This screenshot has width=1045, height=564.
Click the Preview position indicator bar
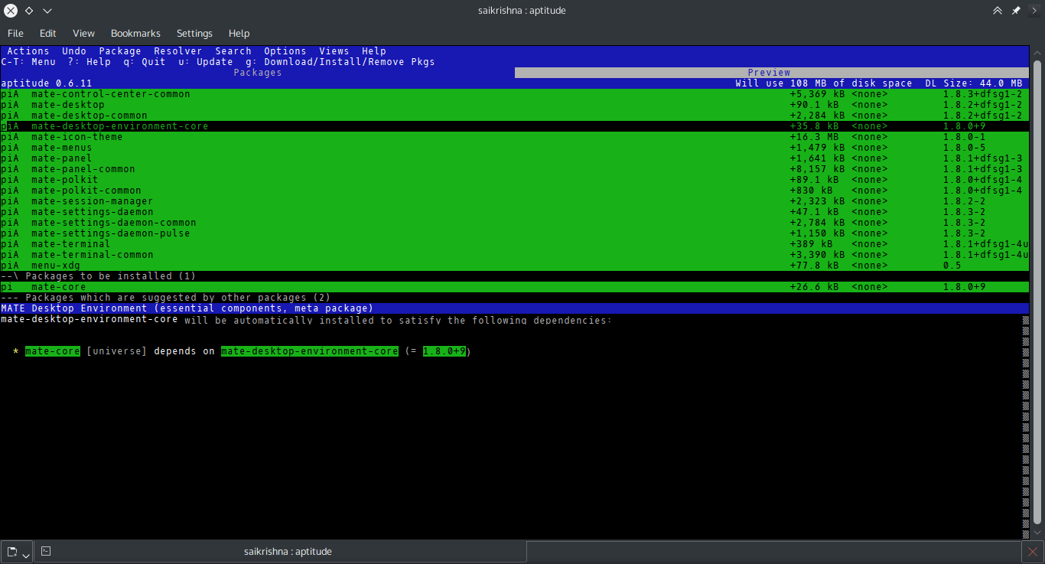pyautogui.click(x=769, y=72)
